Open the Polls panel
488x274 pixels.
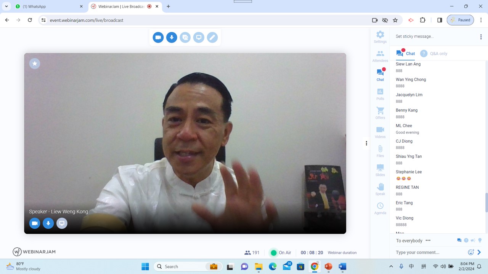[380, 94]
